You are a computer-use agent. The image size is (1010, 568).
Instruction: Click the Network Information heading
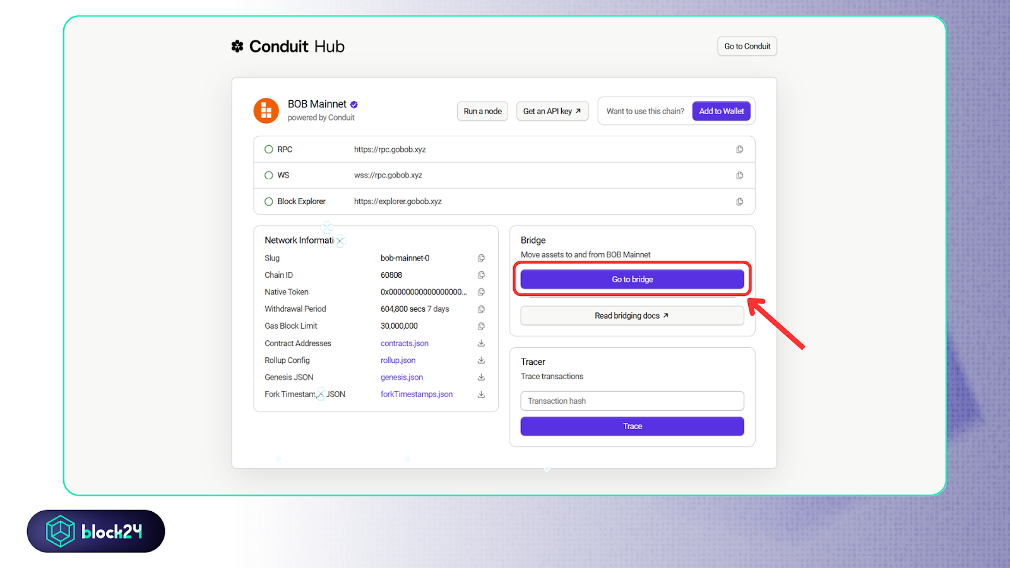(300, 240)
